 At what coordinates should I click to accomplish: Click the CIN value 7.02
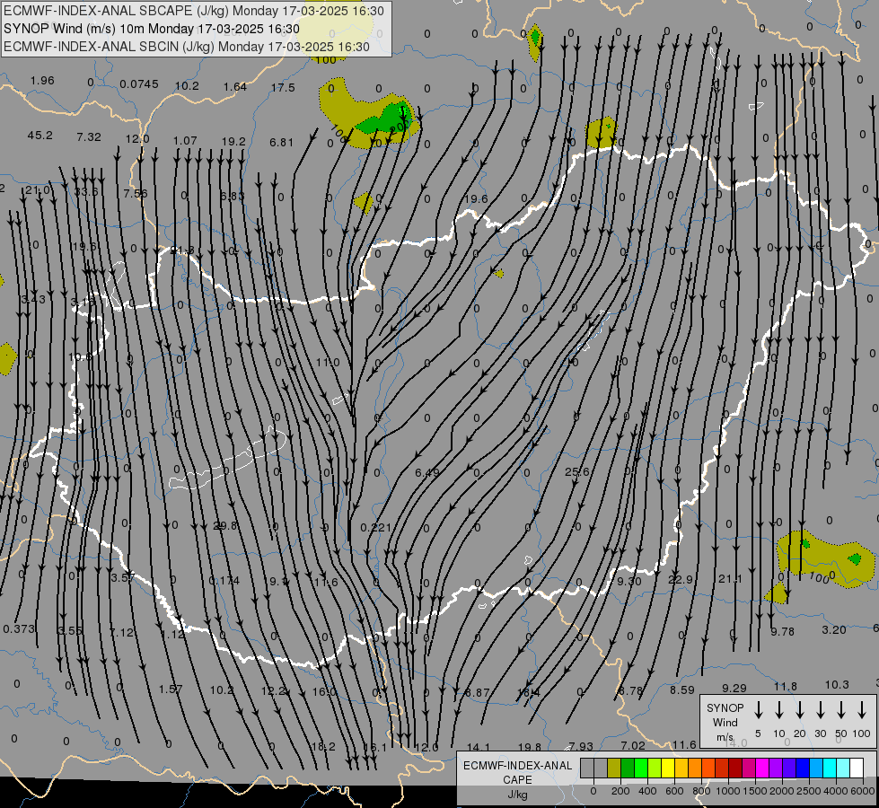coord(633,745)
